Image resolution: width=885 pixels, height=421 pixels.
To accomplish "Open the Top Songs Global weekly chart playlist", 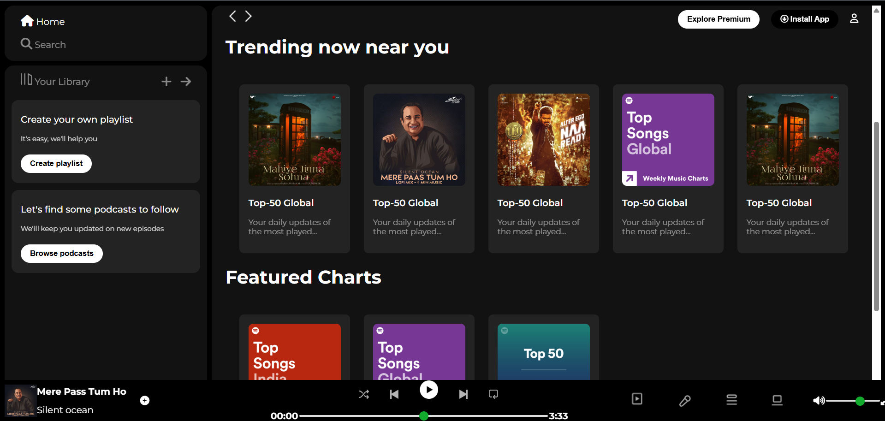I will point(668,139).
